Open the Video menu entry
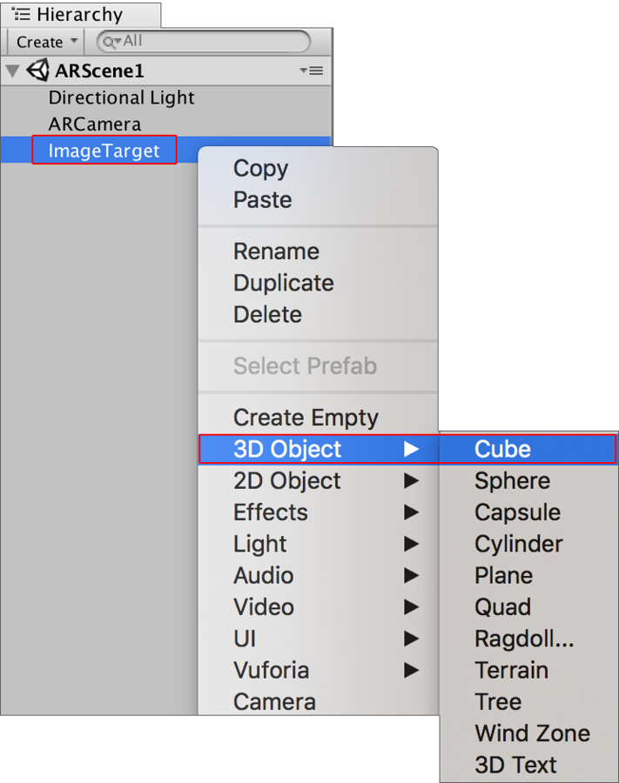 coord(319,606)
